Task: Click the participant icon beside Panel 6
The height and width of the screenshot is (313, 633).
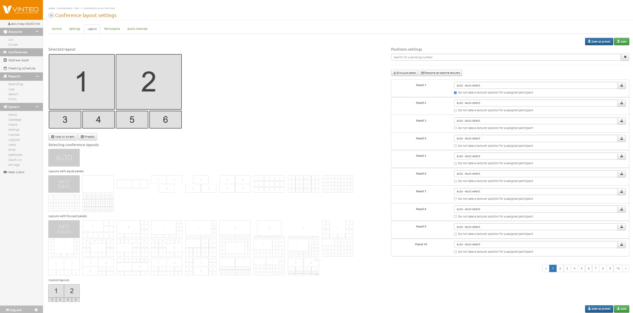Action: coord(622,174)
